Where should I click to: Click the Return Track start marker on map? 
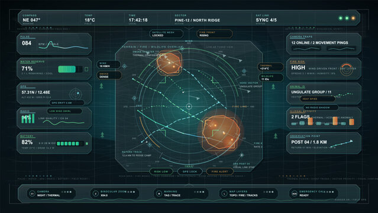[x=150, y=145]
